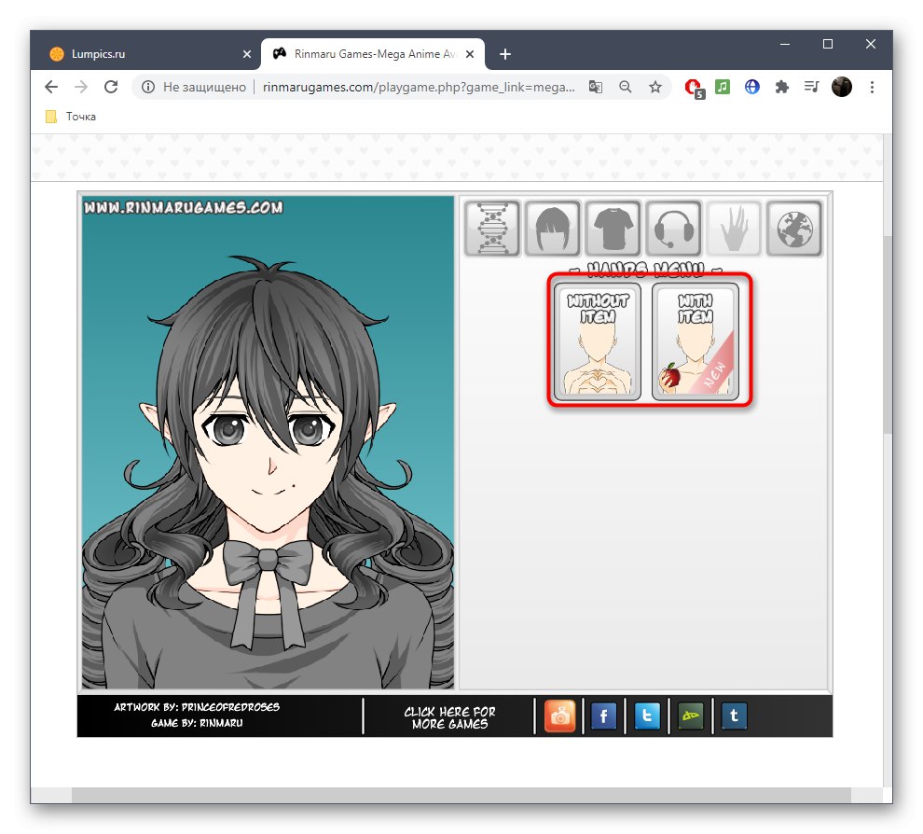This screenshot has height=834, width=923.
Task: Open the Chrome three-dot menu
Action: pyautogui.click(x=872, y=87)
